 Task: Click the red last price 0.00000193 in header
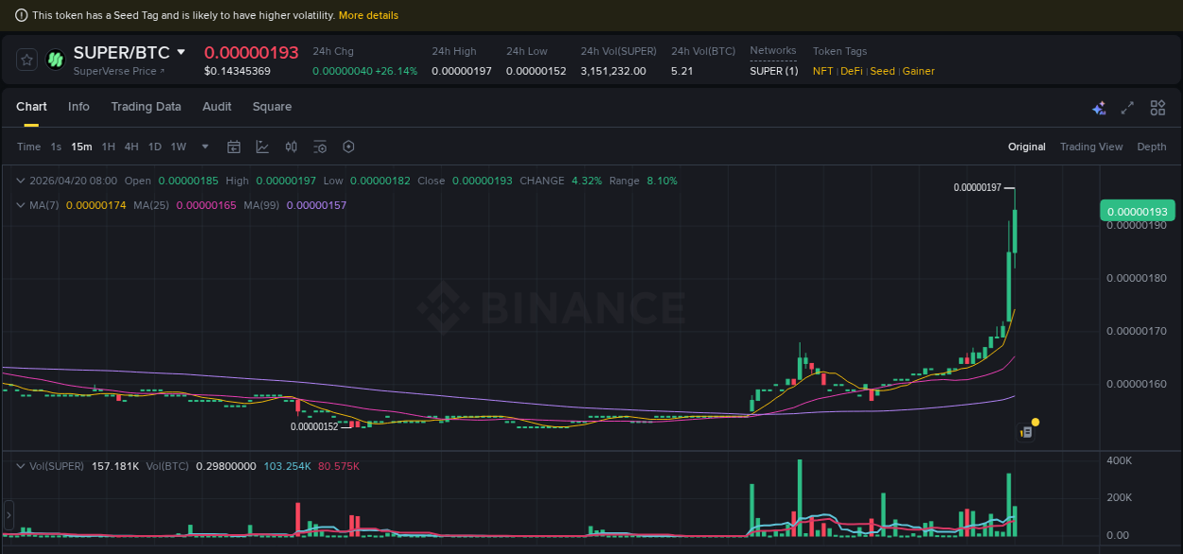252,52
